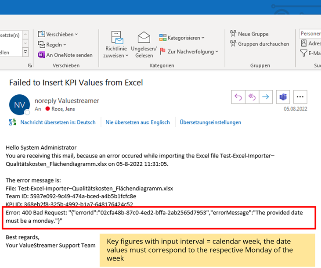Viewport: 321px width, 268px height.
Task: Click the Reply All double-arrow icon
Action: click(x=252, y=97)
